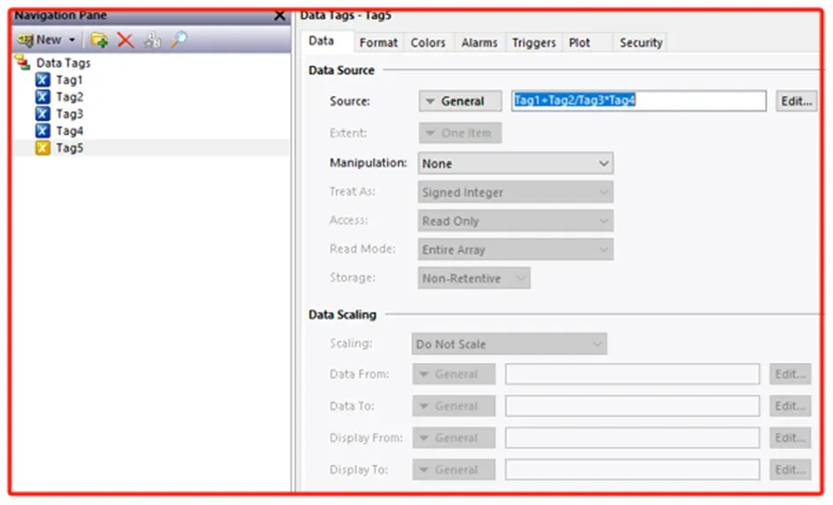Close the Navigation Pane
This screenshot has width=833, height=505.
[279, 15]
